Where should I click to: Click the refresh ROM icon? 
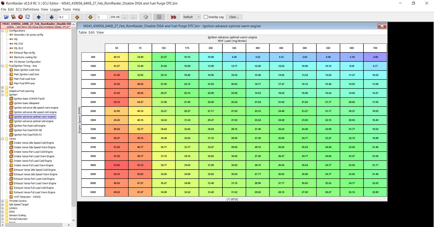click(27, 17)
